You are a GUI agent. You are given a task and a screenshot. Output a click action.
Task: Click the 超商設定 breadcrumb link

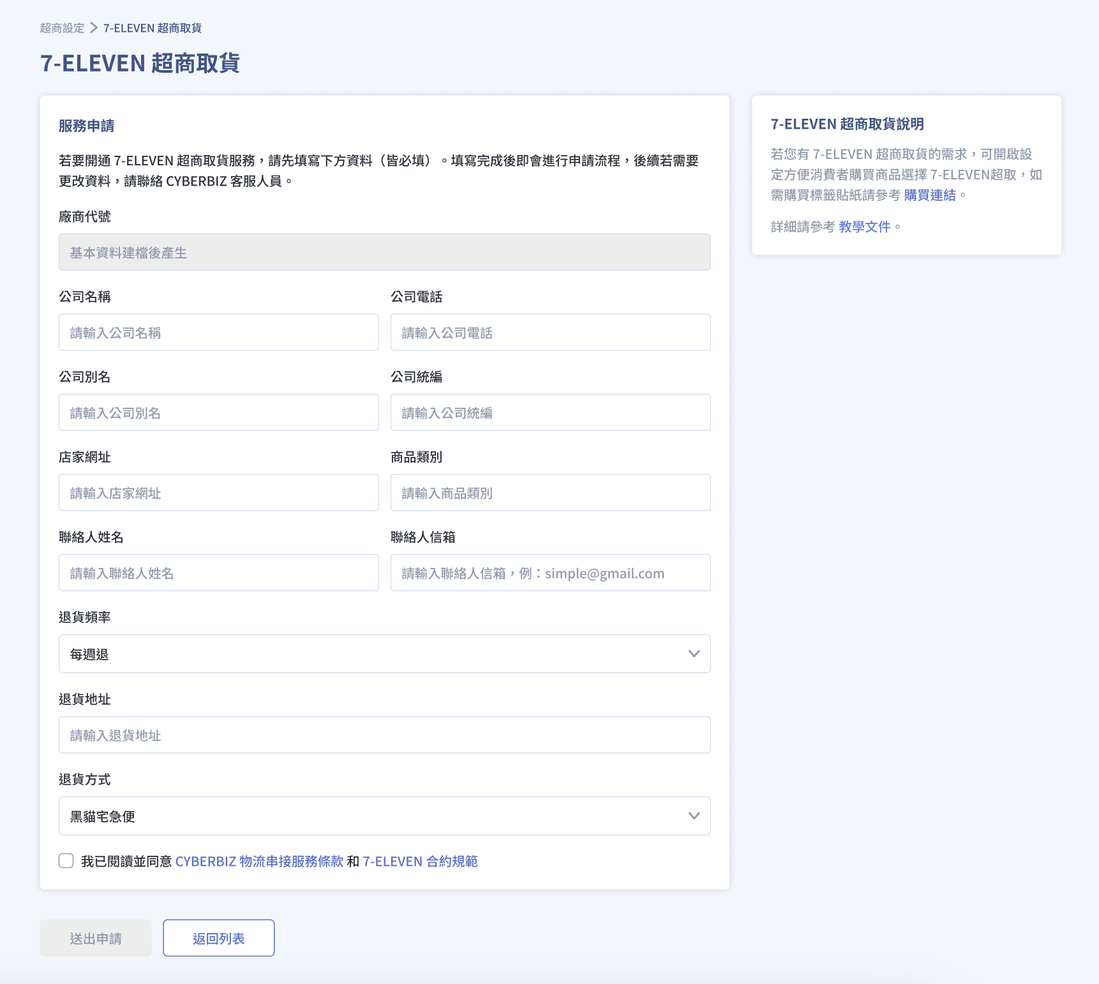(62, 28)
